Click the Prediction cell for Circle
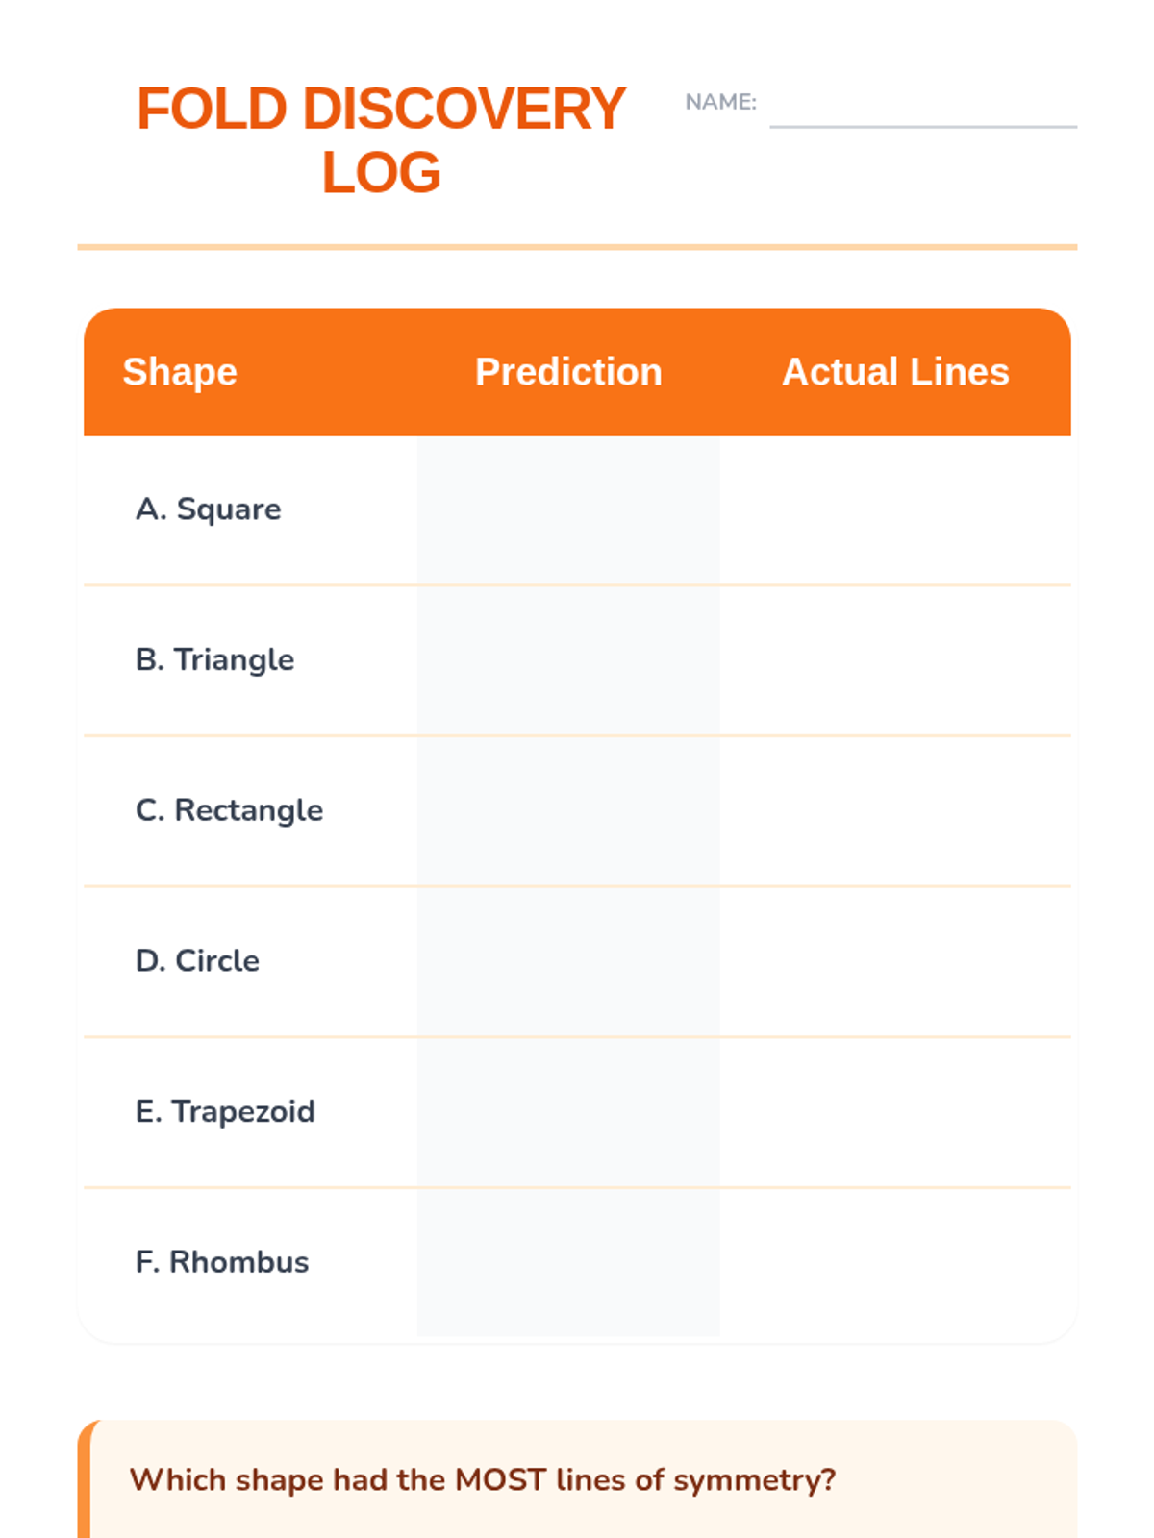 pos(568,962)
